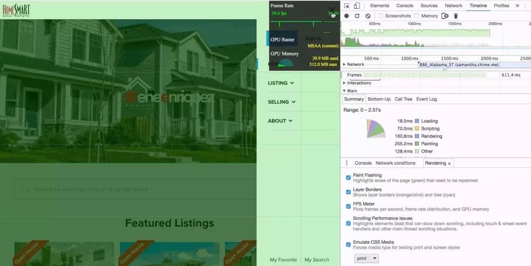Uncheck Emulate CSS Media

348,244
